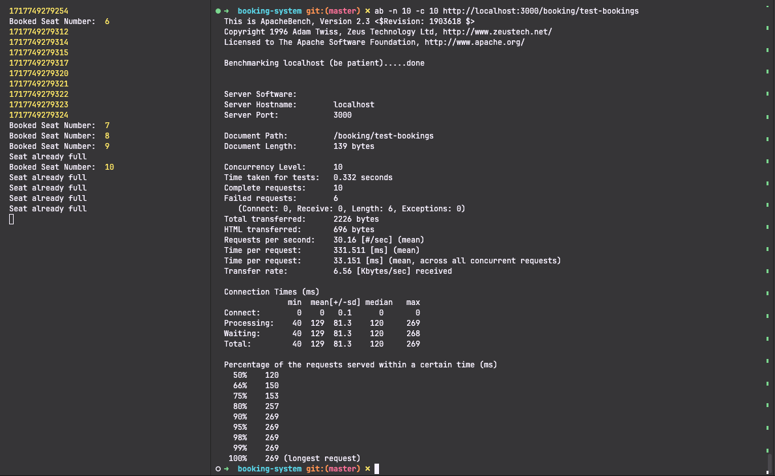Click the 'Concurrency Level: 10' line
Screen dimensions: 775x476
[283, 167]
